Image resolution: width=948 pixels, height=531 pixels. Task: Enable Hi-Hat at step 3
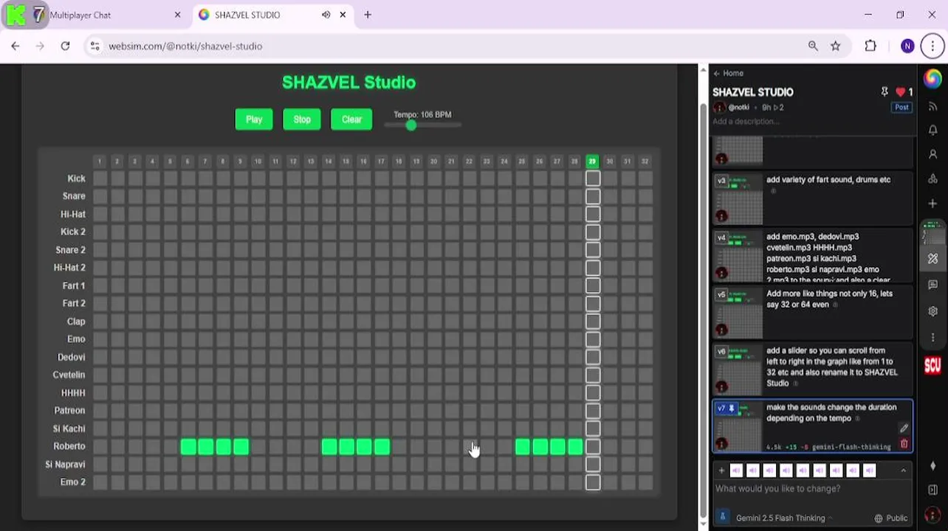tap(134, 214)
